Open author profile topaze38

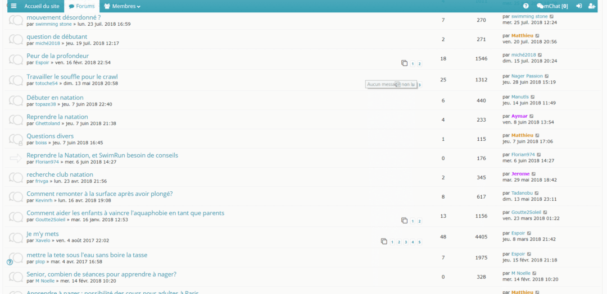[46, 104]
